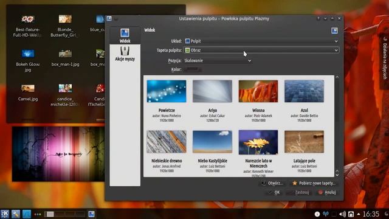
Task: Select the Niebieskie drewno wallpaper thumbnail
Action: 166,142
